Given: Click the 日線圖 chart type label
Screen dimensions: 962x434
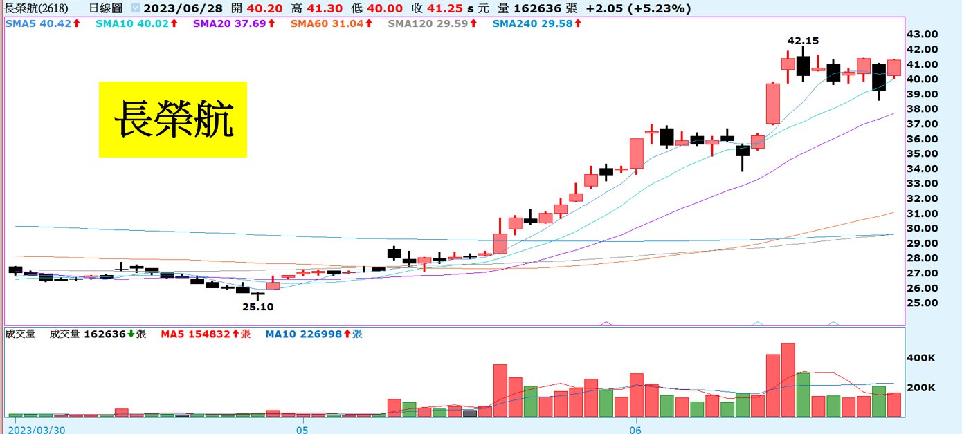Looking at the screenshot, I should tap(107, 9).
